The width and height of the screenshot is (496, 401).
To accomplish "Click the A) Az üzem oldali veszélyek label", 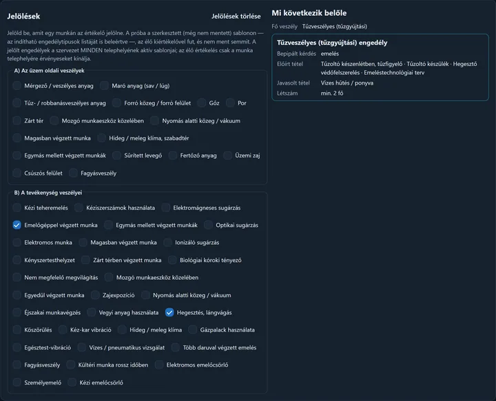I will click(50, 71).
